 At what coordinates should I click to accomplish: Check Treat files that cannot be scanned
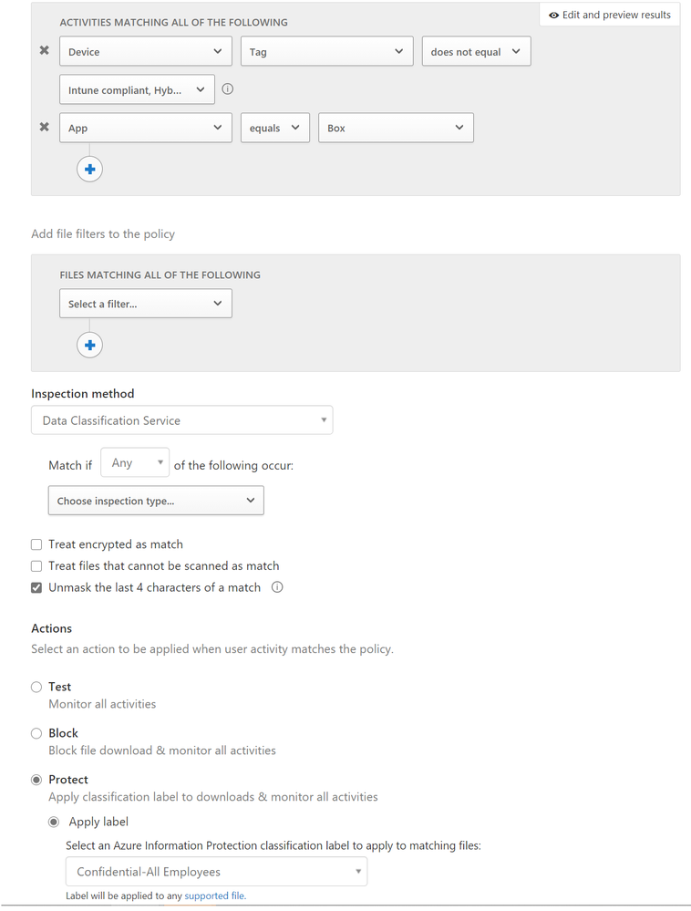tap(36, 566)
